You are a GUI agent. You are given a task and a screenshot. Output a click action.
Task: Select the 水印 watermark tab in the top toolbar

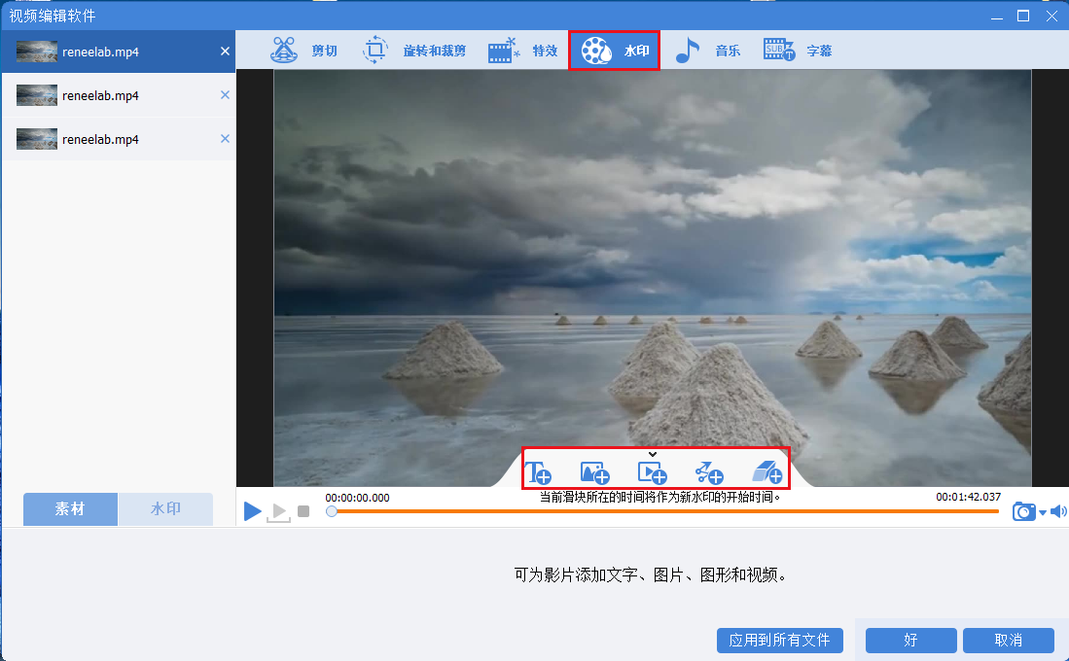pyautogui.click(x=615, y=51)
